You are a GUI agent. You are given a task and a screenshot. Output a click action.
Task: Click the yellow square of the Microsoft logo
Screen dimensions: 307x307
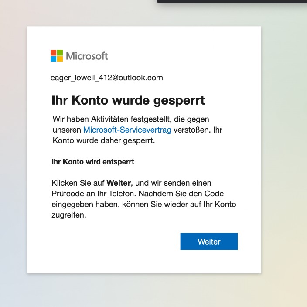click(x=60, y=59)
